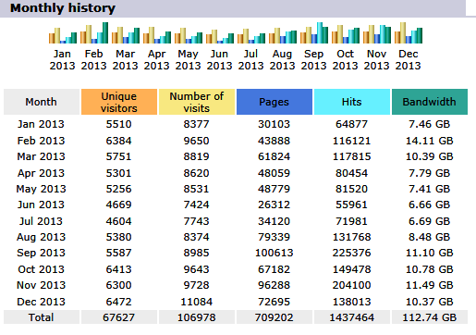Select the Nov 2013 chart bars
The width and height of the screenshot is (476, 335).
coord(377,34)
